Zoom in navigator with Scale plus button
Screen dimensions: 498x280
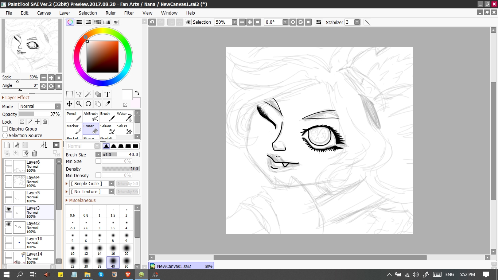point(51,78)
